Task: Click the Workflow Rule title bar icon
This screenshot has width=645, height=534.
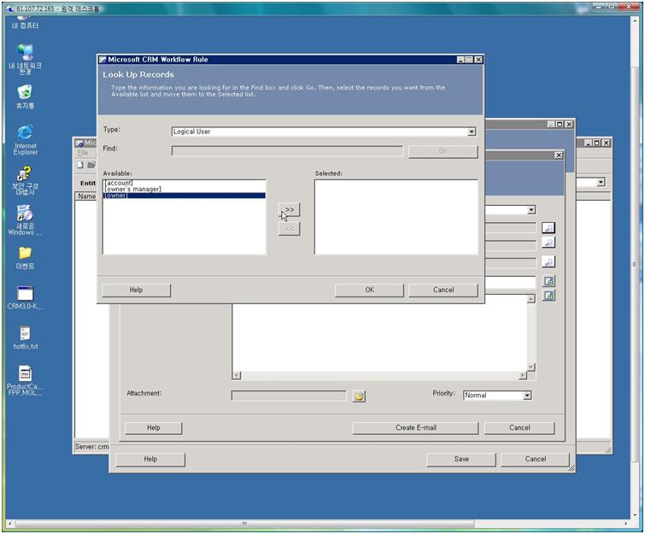Action: [x=103, y=60]
